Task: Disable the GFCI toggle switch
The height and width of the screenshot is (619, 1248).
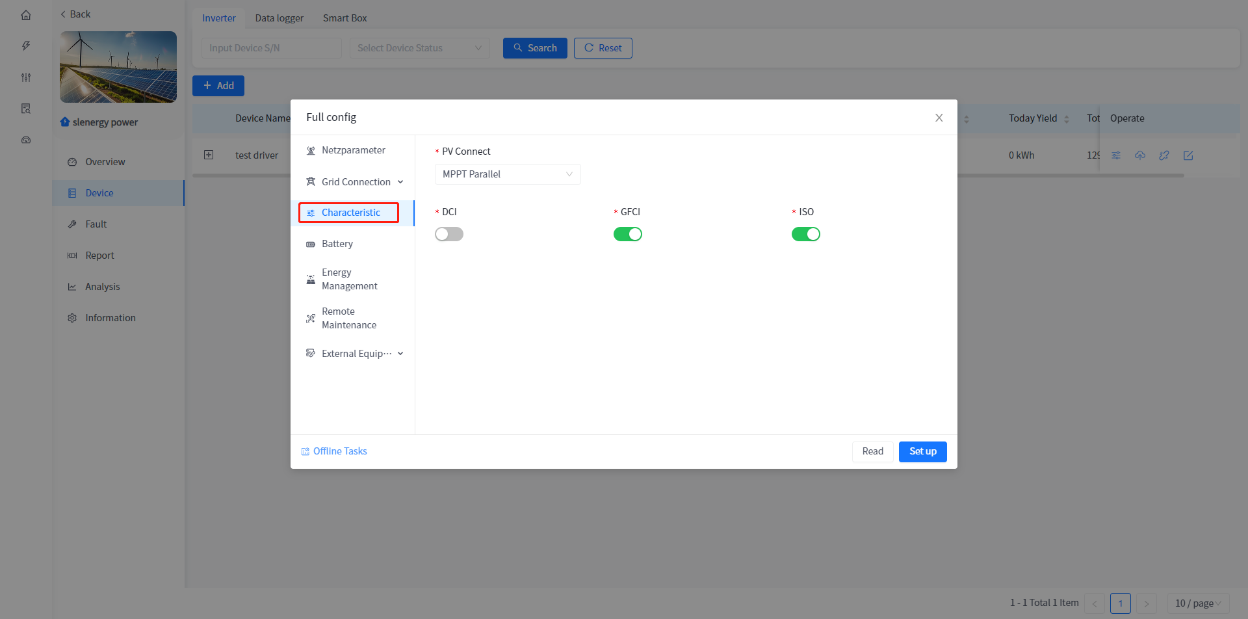Action: click(x=627, y=234)
